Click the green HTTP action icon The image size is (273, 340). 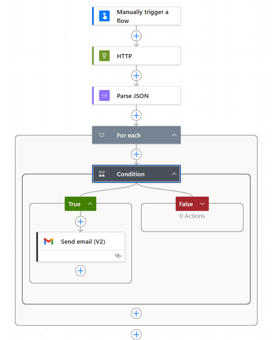click(x=104, y=56)
